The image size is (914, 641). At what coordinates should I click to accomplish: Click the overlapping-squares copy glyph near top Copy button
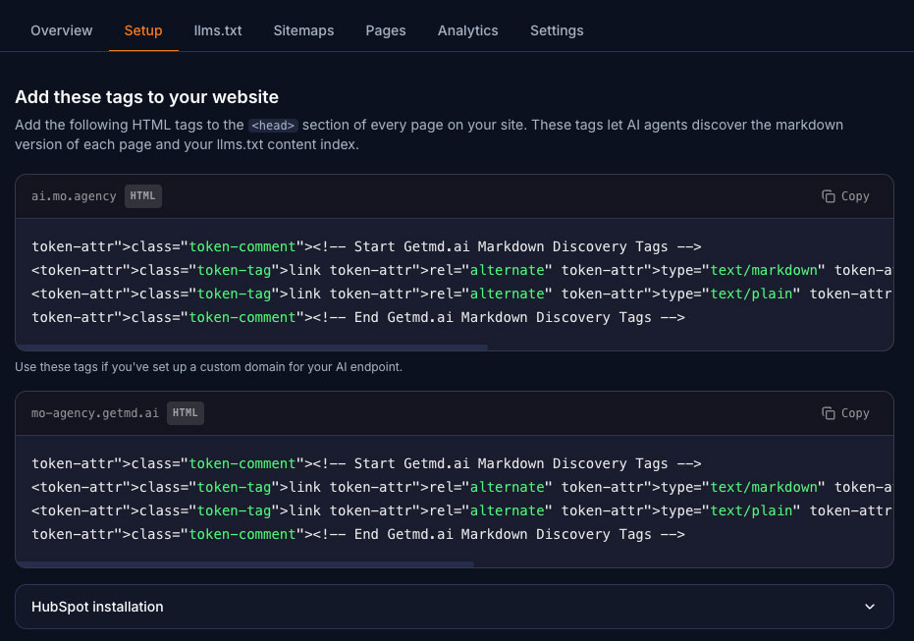click(830, 195)
